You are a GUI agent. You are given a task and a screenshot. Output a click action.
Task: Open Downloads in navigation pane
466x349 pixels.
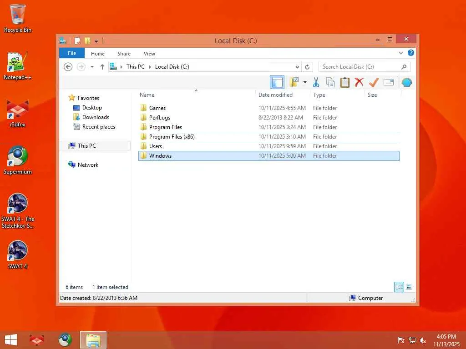[96, 117]
